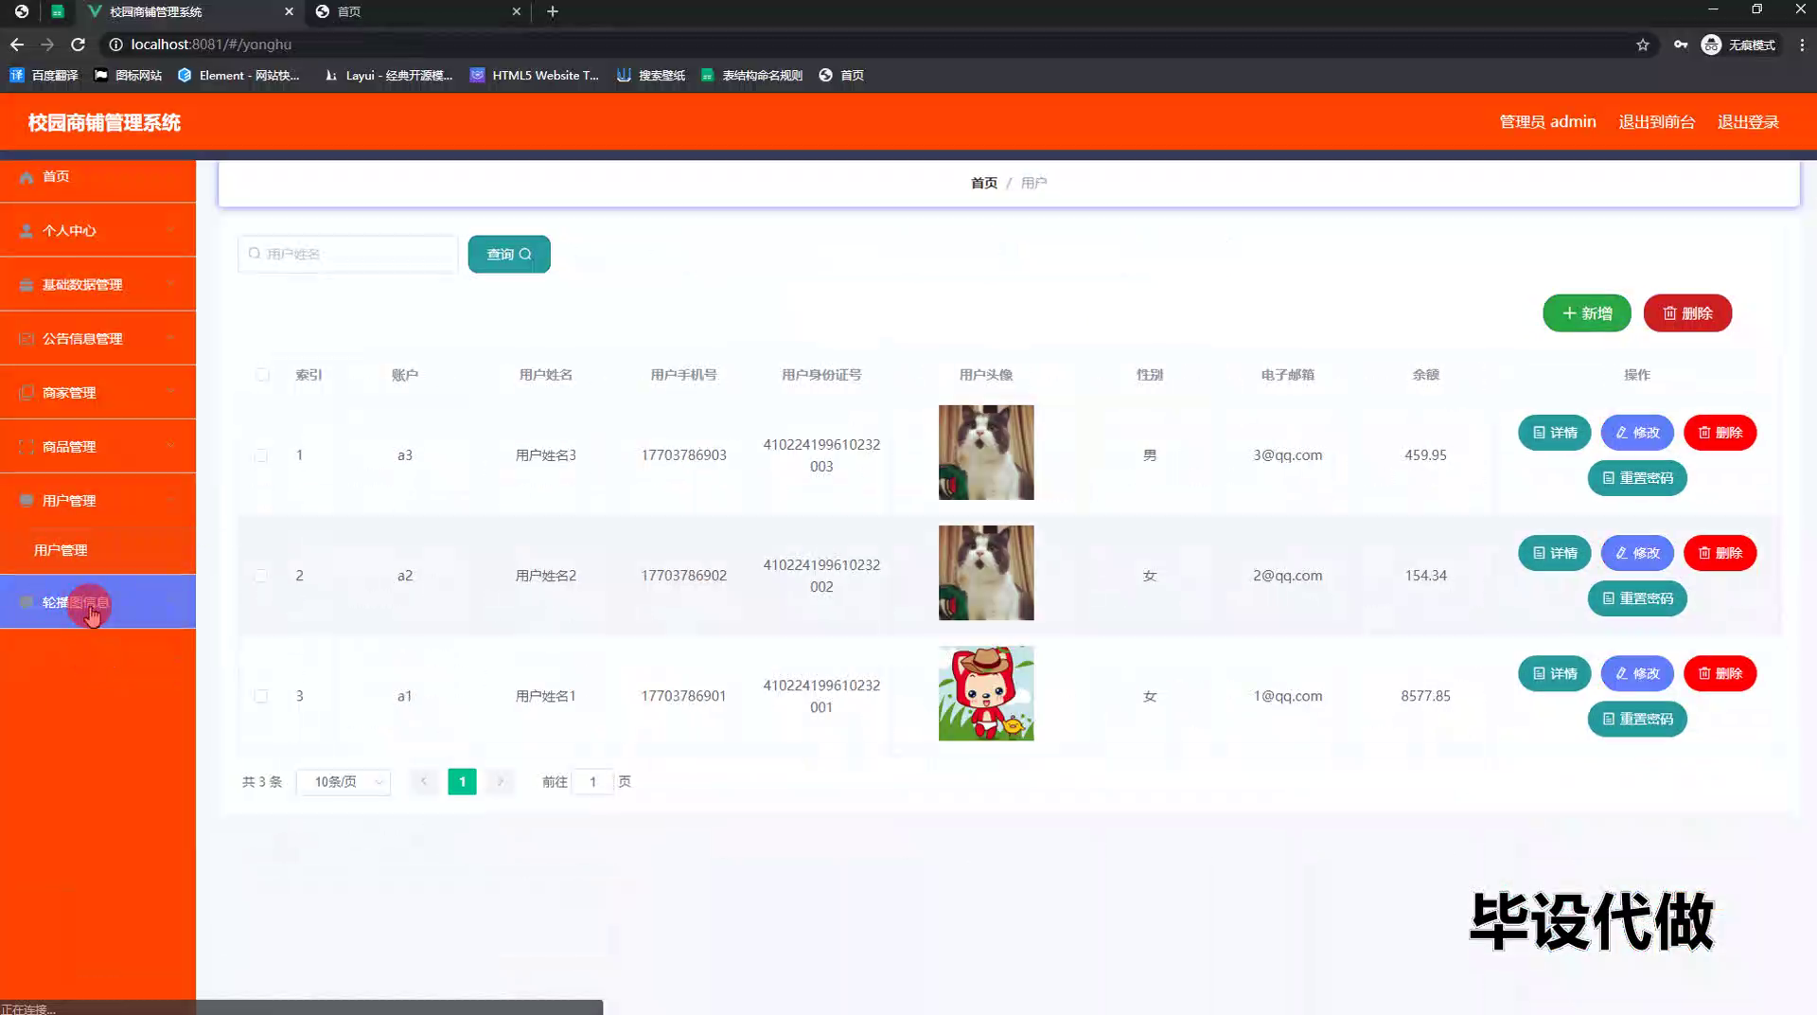Expand the 基础数据管理 sidebar menu
The width and height of the screenshot is (1817, 1015).
point(97,284)
